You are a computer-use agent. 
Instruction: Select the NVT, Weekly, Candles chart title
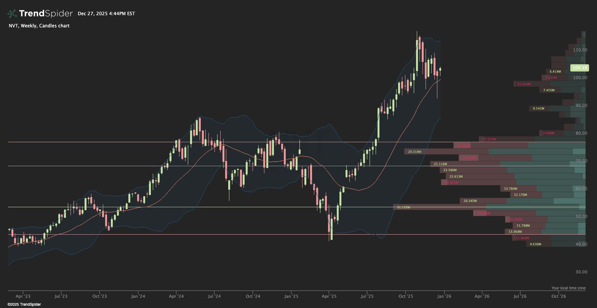click(x=38, y=26)
